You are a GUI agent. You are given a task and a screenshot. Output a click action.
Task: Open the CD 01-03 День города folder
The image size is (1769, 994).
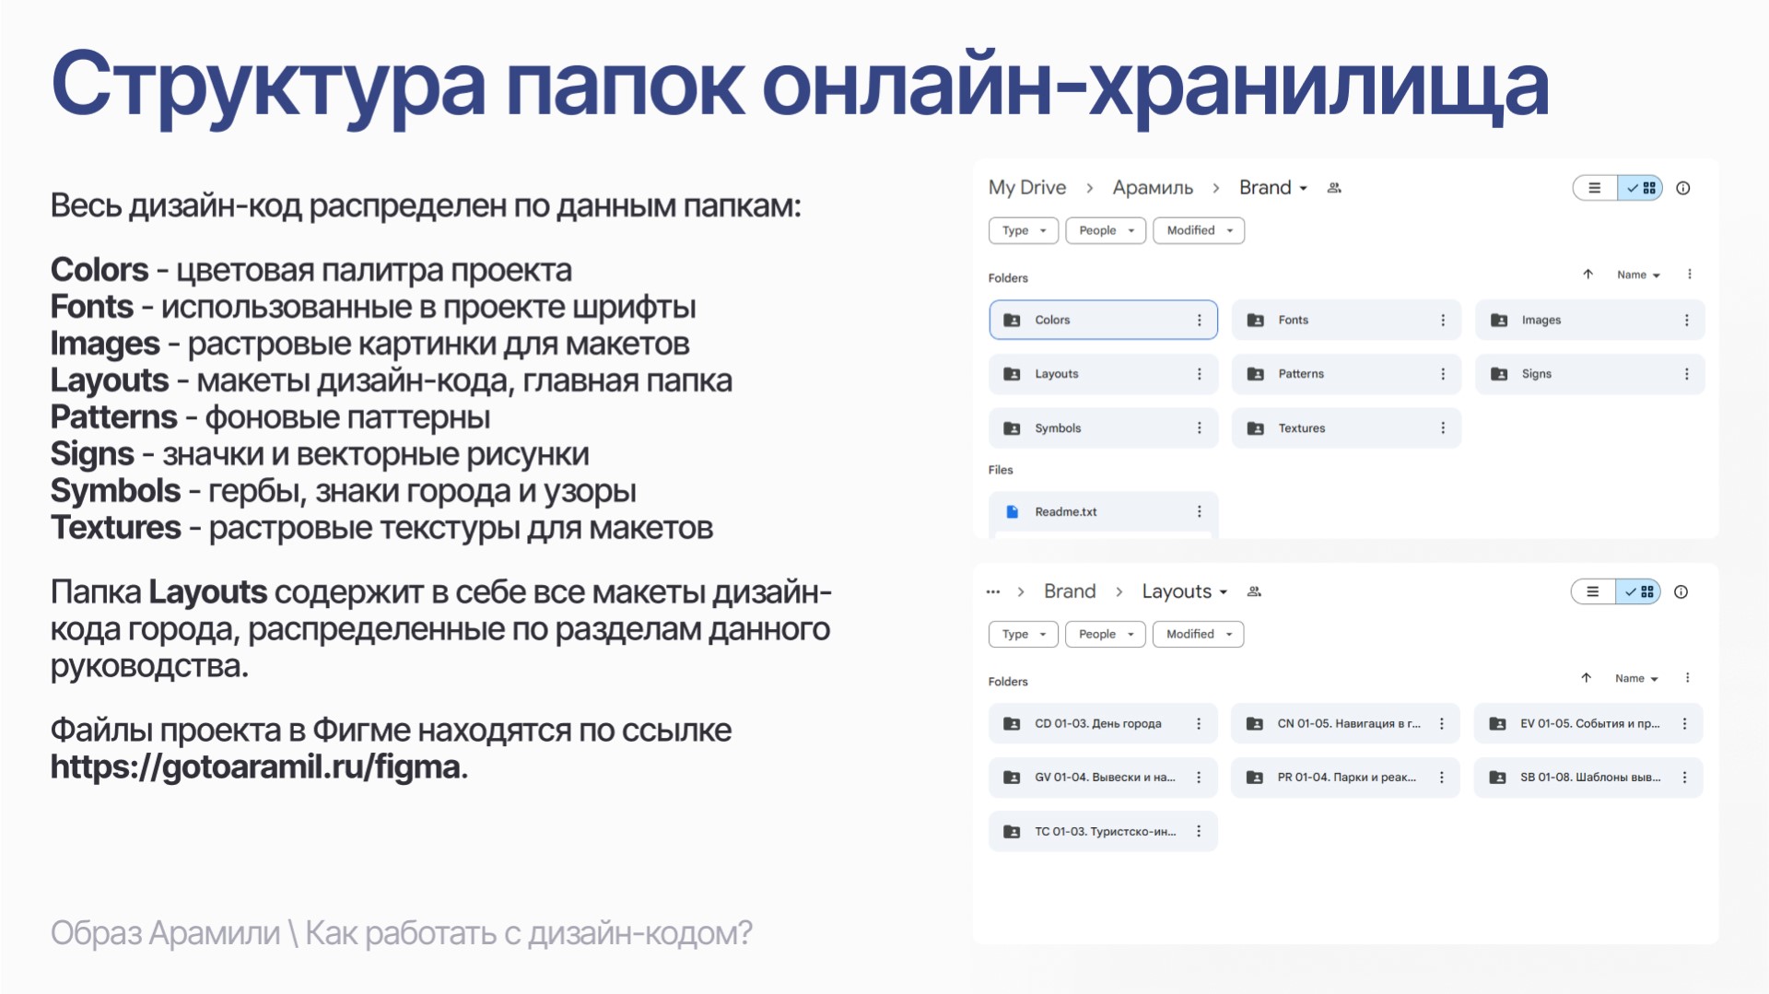click(1096, 723)
